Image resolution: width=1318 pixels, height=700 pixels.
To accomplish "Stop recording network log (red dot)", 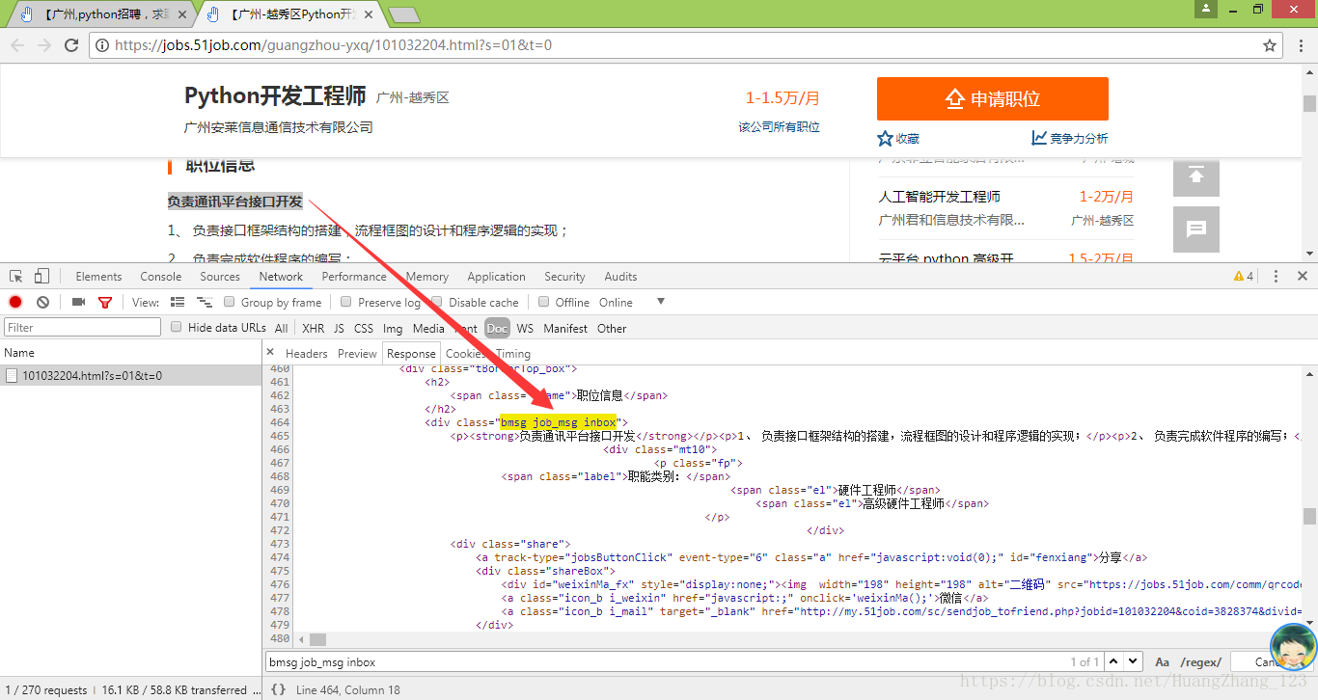I will point(15,302).
